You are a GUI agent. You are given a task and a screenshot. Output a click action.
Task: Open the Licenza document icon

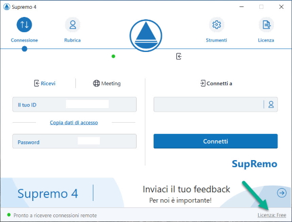[266, 25]
